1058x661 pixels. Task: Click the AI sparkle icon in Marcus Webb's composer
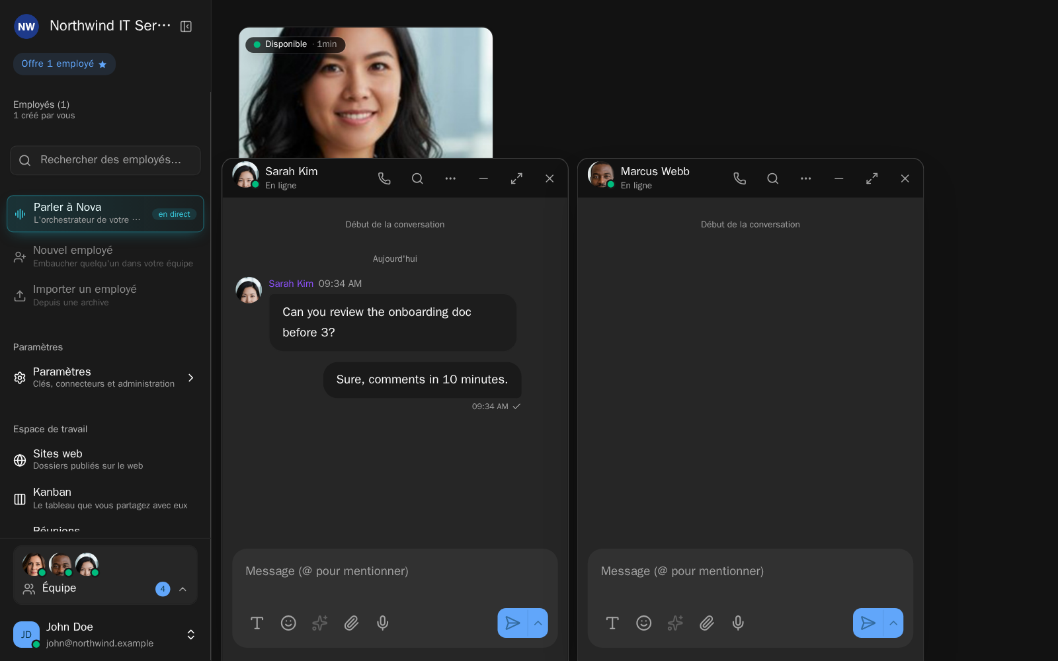675,623
